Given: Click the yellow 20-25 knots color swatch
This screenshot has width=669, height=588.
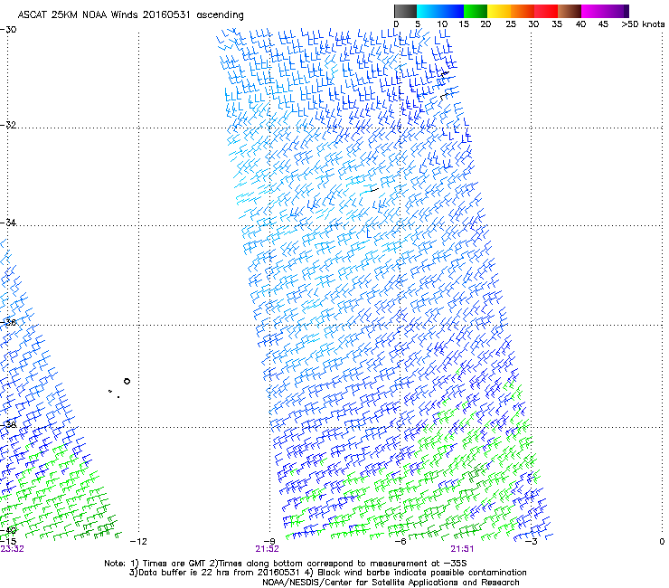Looking at the screenshot, I should [x=499, y=11].
